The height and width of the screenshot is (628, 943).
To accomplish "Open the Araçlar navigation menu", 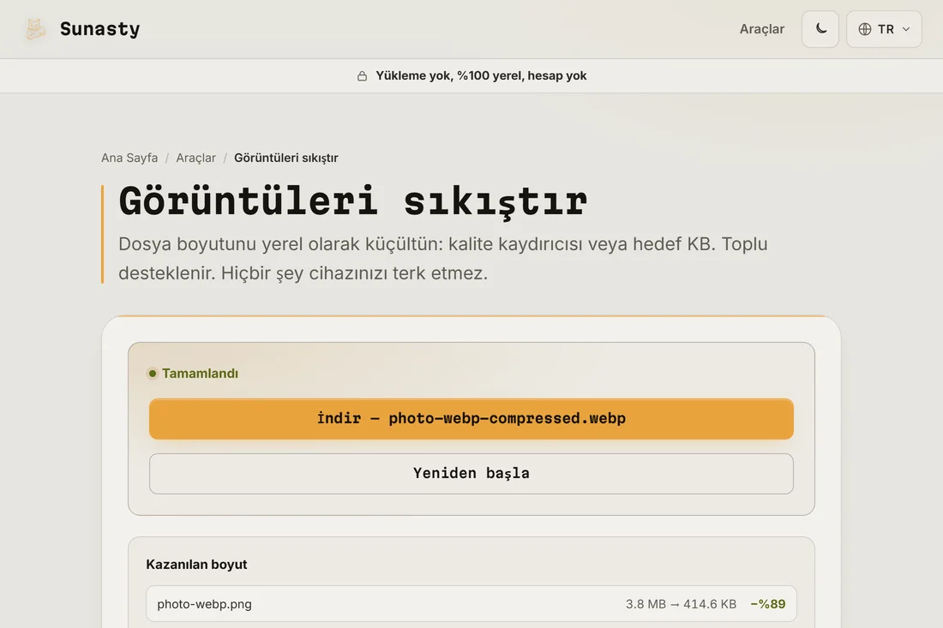I will coord(761,29).
